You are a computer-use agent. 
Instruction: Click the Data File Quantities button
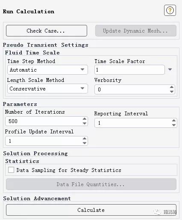[91, 184]
